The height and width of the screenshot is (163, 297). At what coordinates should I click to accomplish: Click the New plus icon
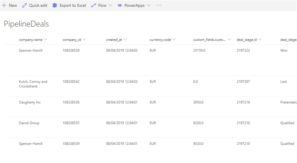4,6
